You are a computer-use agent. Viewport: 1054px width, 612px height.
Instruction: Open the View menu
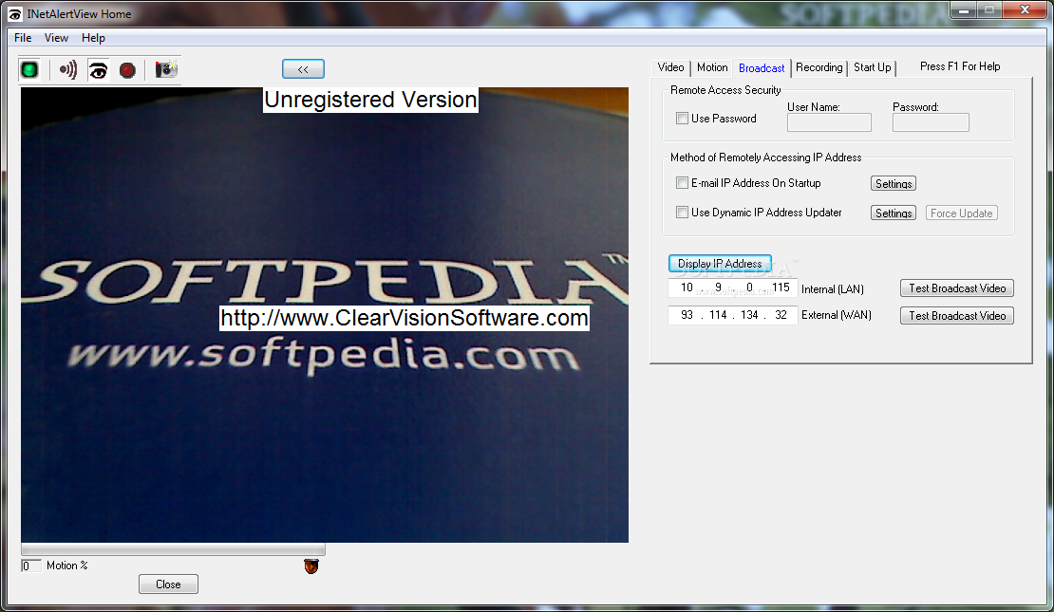(x=56, y=38)
